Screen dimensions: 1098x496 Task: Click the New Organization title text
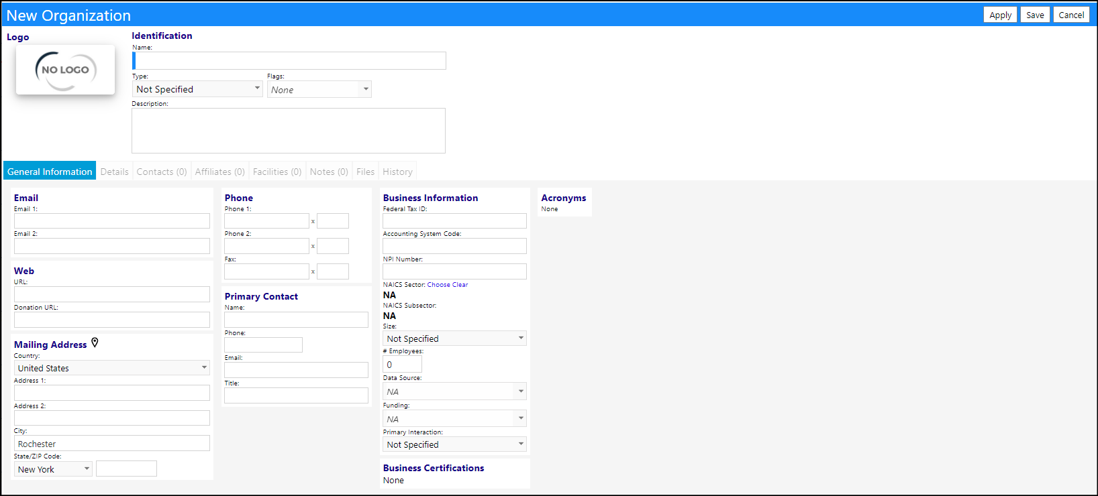[68, 15]
